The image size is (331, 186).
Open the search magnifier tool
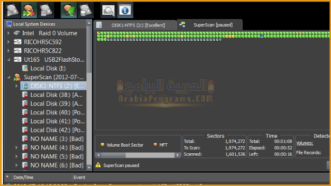[x=108, y=10]
